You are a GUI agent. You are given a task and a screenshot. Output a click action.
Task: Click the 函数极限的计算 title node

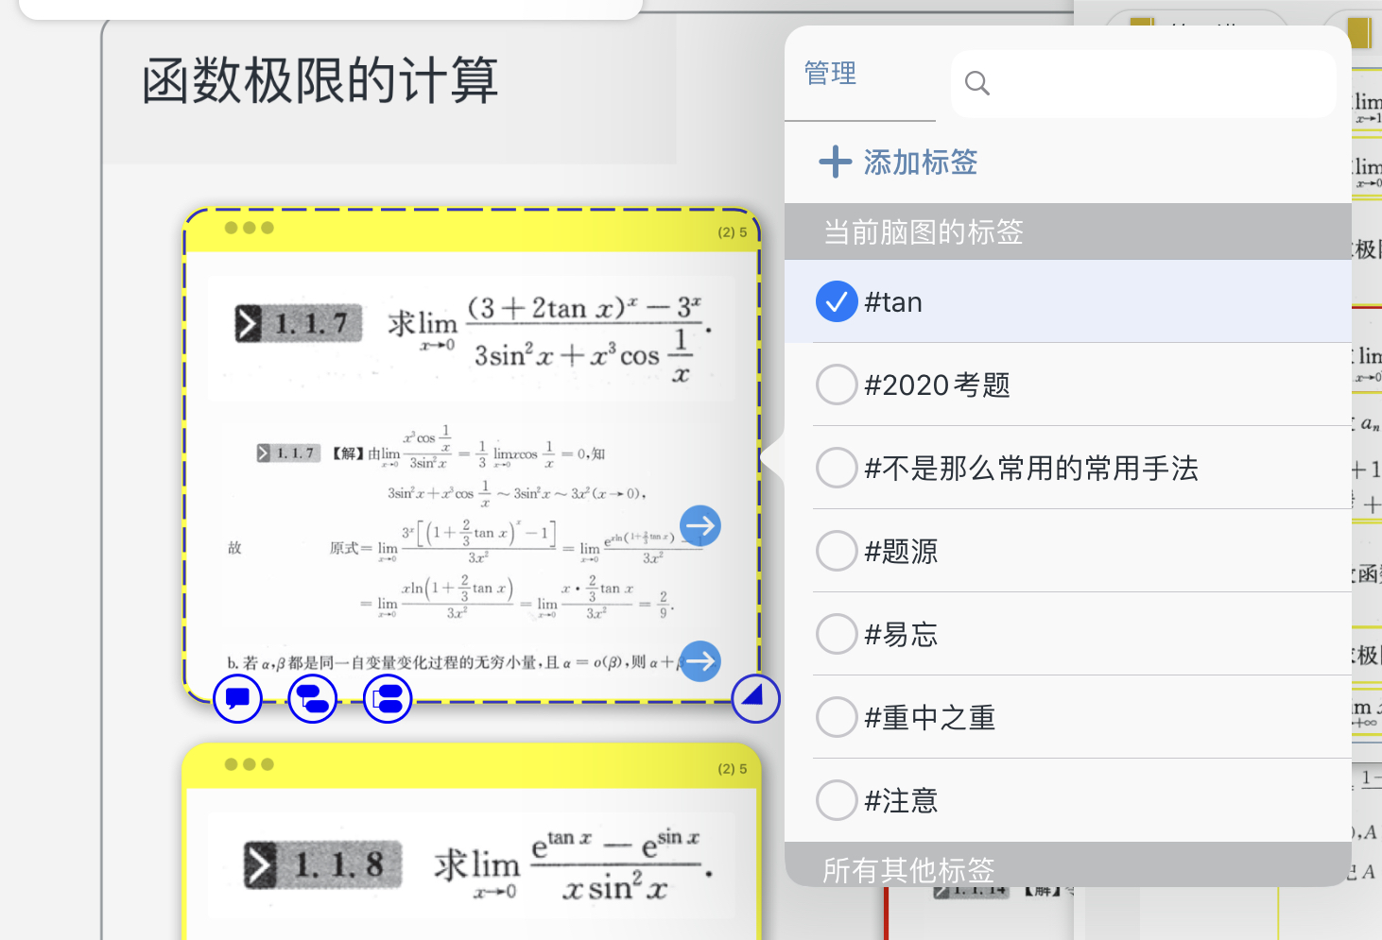click(x=320, y=80)
